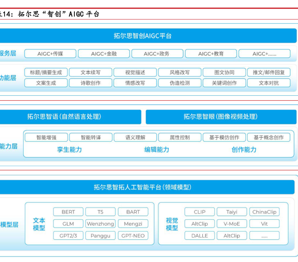This screenshot has height=262, width=298.
Task: Click the 文案生成 function box
Action: (x=46, y=83)
